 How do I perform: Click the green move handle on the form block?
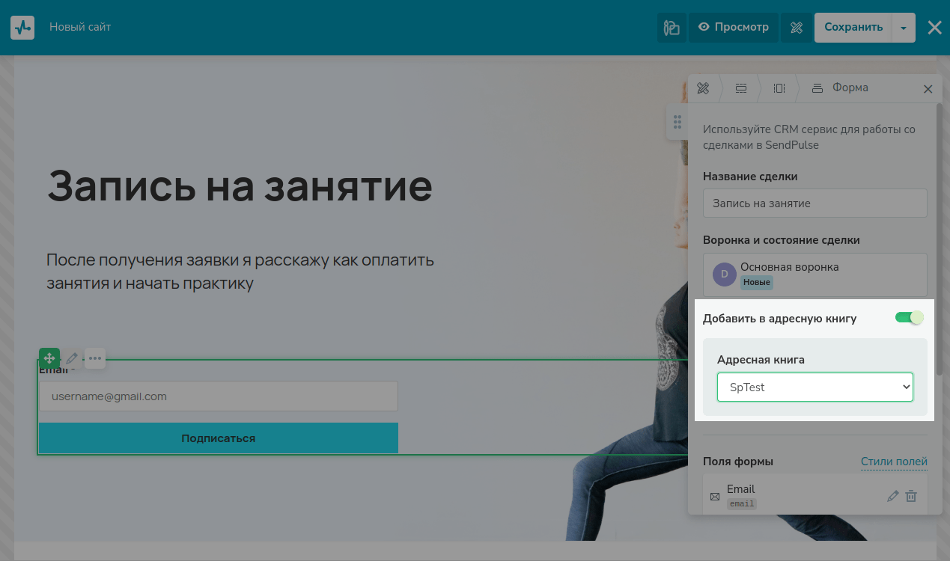click(x=49, y=358)
